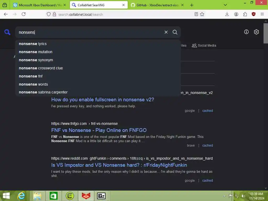Open the Social Media search category
This screenshot has width=268, height=201.
tap(204, 46)
